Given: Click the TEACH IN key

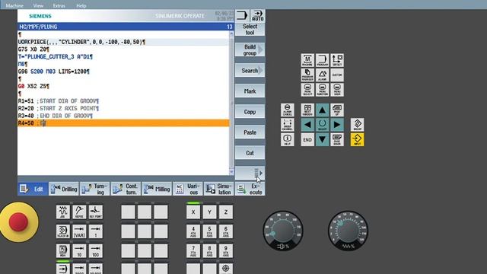Looking at the screenshot, I should 63,231.
